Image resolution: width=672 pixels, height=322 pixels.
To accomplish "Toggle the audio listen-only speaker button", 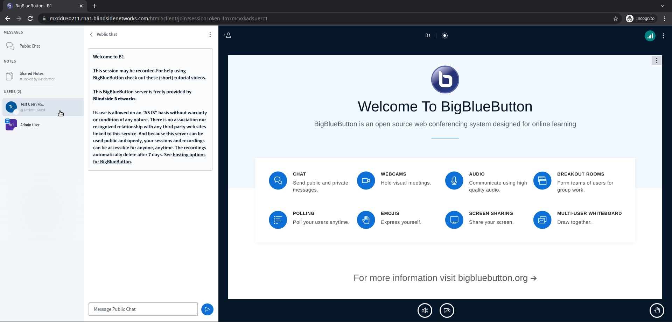I will 425,310.
